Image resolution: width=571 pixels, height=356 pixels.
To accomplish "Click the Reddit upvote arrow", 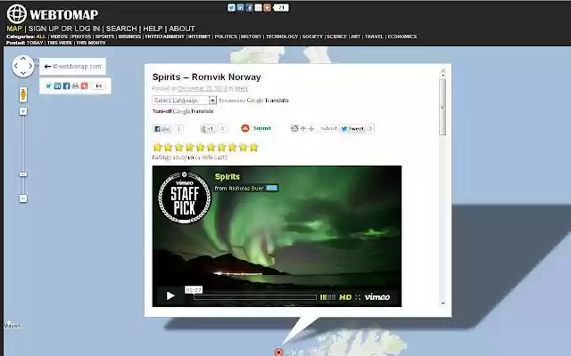I will pos(303,128).
